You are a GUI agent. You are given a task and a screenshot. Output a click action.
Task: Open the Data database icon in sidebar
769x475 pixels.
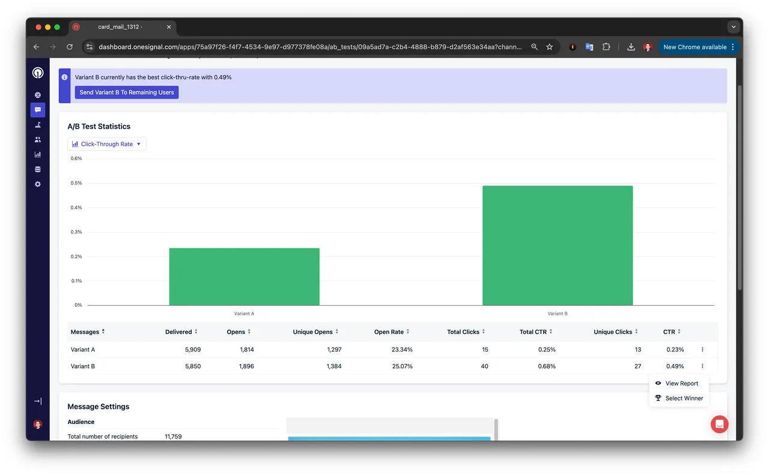(38, 169)
